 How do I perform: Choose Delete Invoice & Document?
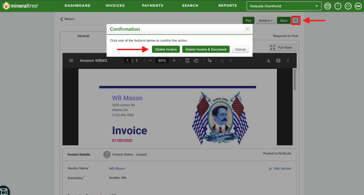206,49
